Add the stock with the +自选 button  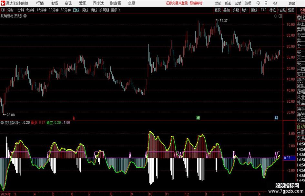pos(282,10)
